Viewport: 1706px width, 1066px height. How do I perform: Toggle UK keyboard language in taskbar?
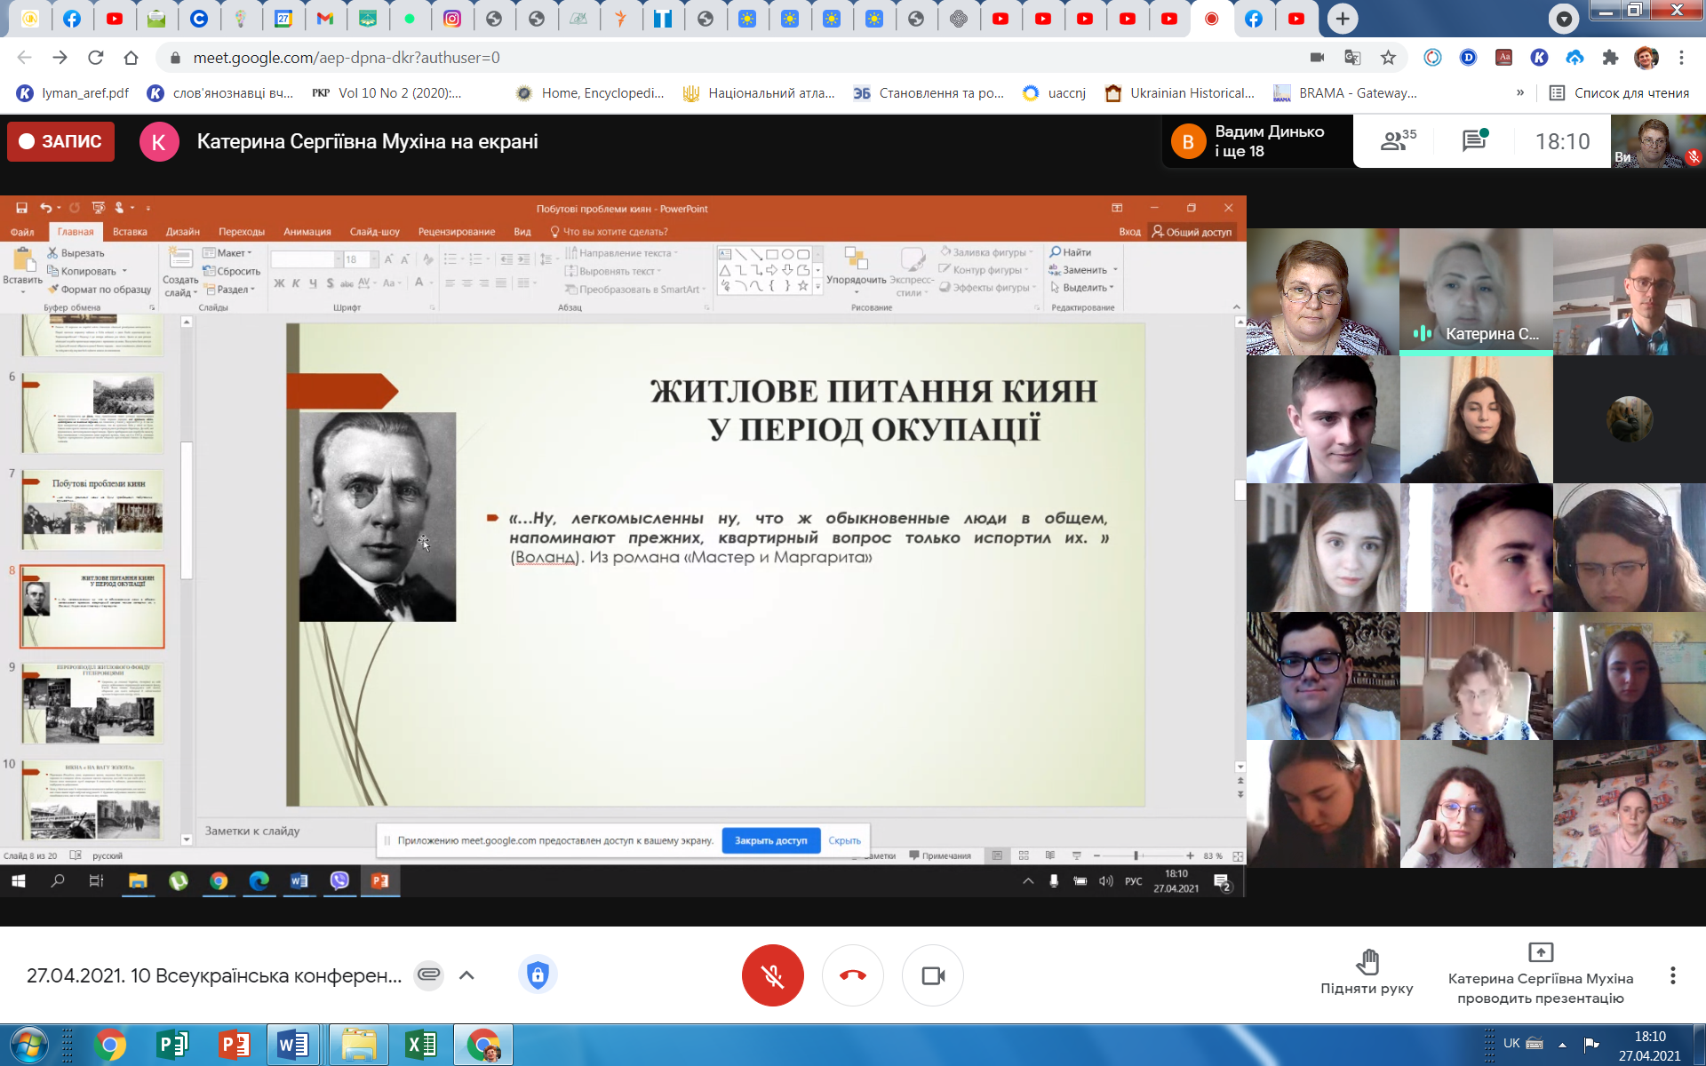[x=1511, y=1043]
